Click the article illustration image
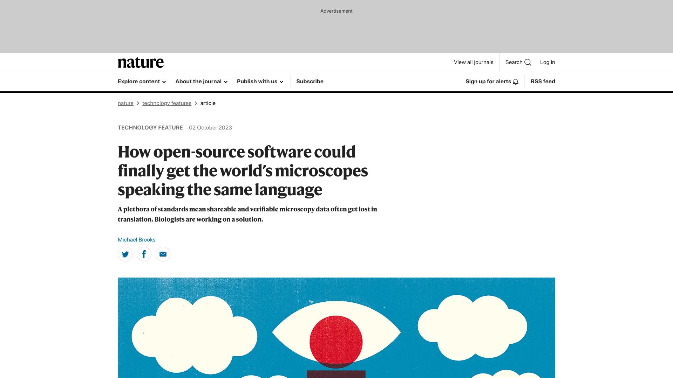 point(336,328)
